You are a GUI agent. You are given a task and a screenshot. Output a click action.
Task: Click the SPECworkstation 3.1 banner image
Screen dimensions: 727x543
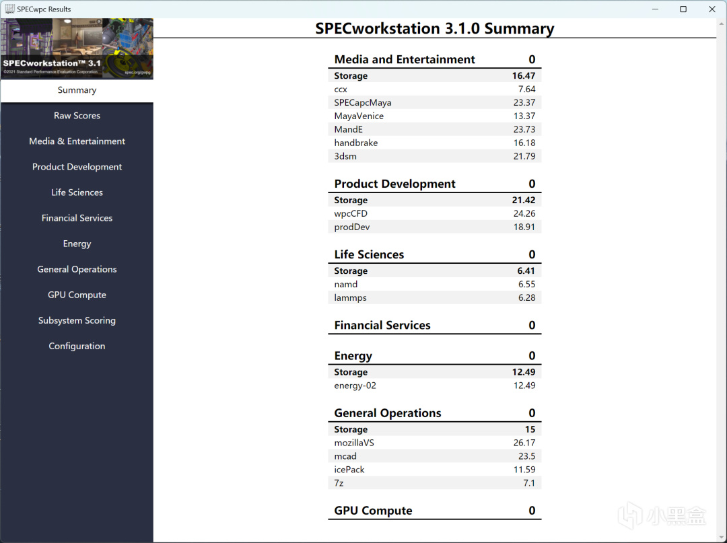tap(77, 48)
